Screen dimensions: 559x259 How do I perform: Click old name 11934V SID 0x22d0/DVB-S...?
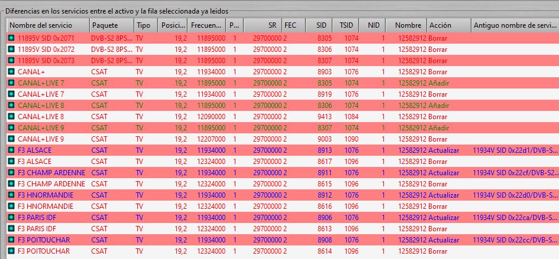(515, 195)
